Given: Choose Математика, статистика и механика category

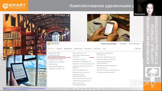Looking at the screenshot, I should [x=84, y=64].
